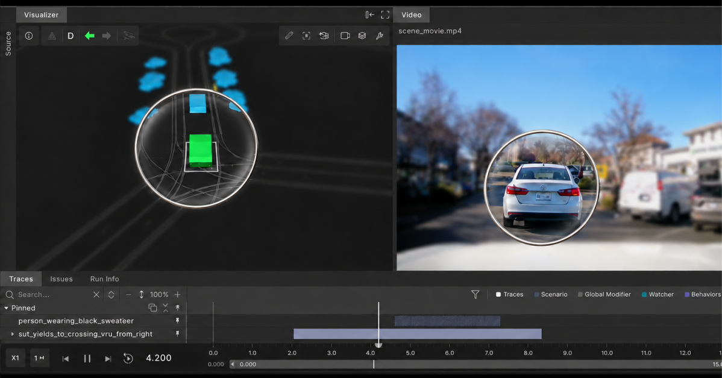Image resolution: width=722 pixels, height=378 pixels.
Task: Click the loop replay icon
Action: coord(128,358)
